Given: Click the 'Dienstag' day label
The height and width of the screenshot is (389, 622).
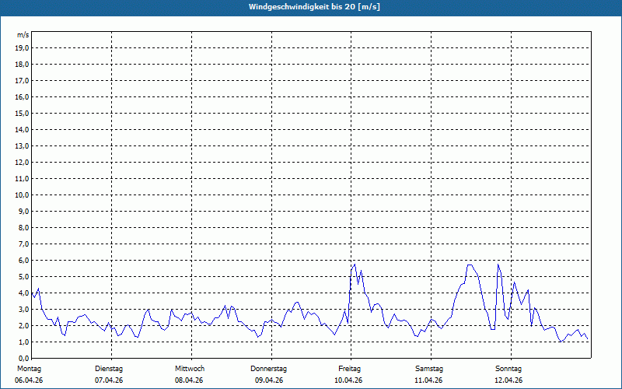Looking at the screenshot, I should click(x=109, y=369).
